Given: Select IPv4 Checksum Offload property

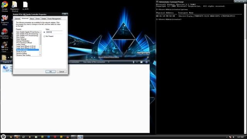Looking at the screenshot, I should 27,43.
